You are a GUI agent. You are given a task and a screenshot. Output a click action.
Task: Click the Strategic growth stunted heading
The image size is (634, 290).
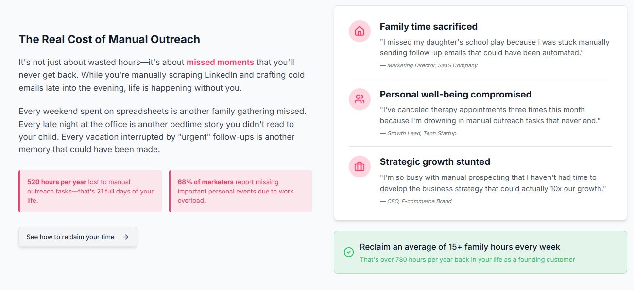tap(435, 161)
